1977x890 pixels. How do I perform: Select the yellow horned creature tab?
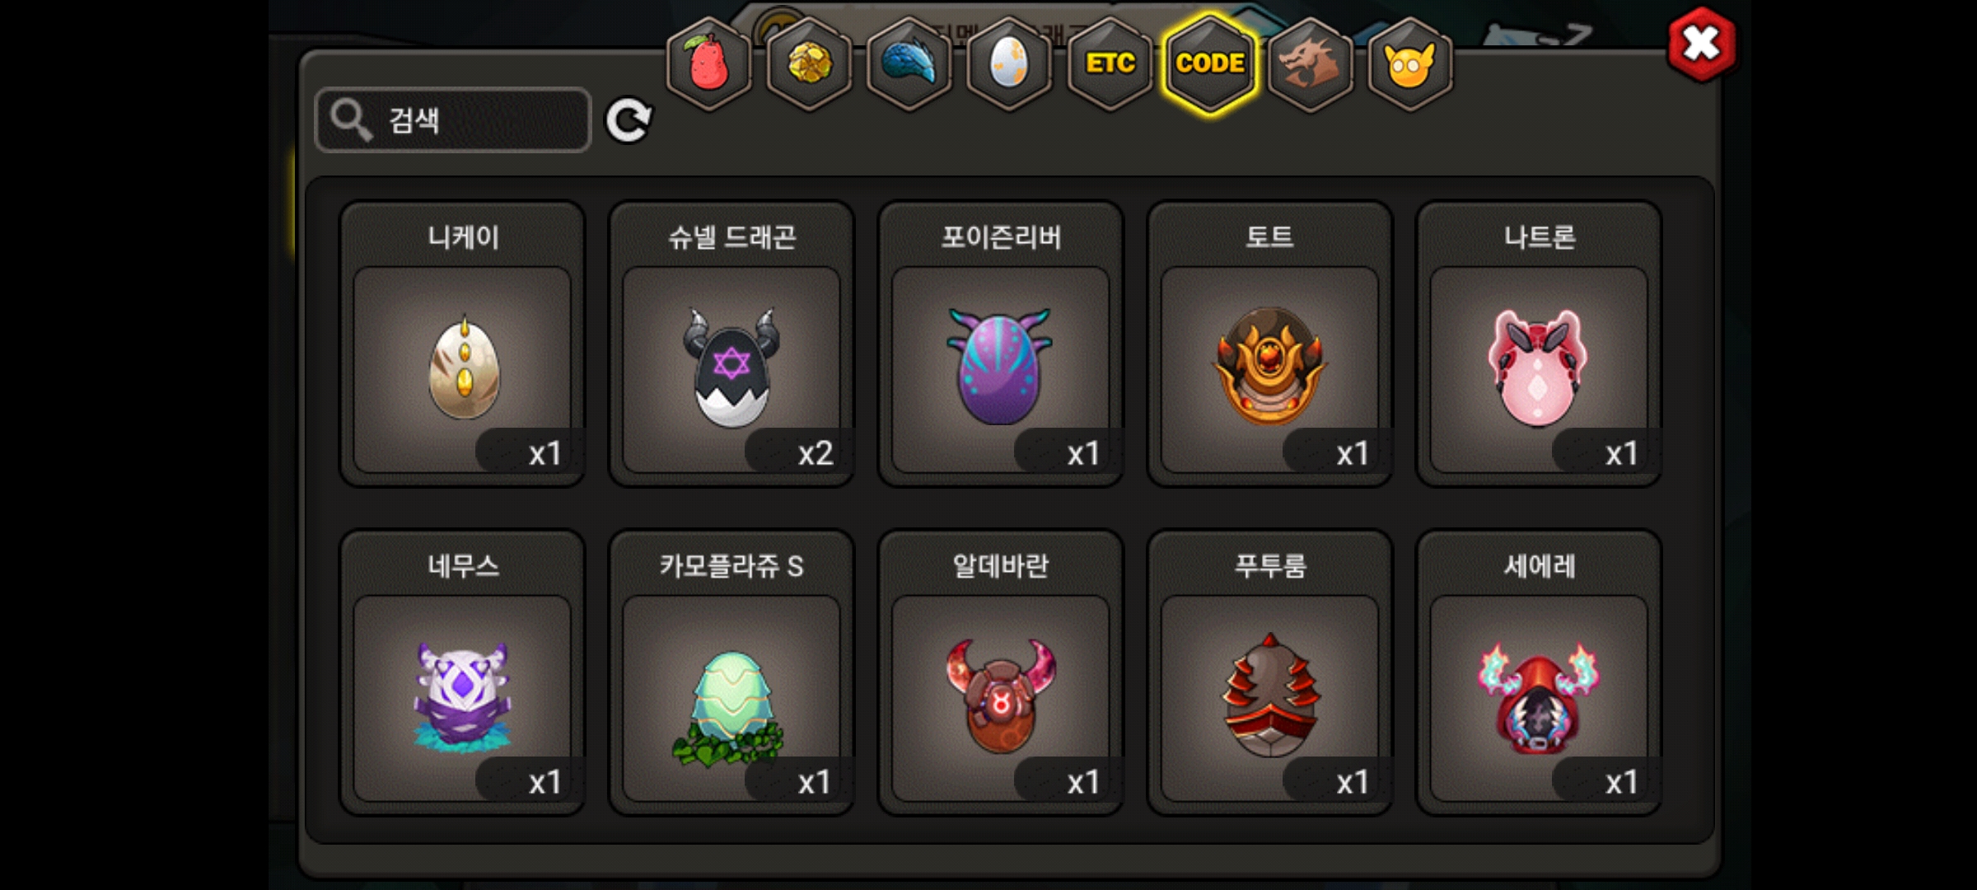pos(1410,63)
